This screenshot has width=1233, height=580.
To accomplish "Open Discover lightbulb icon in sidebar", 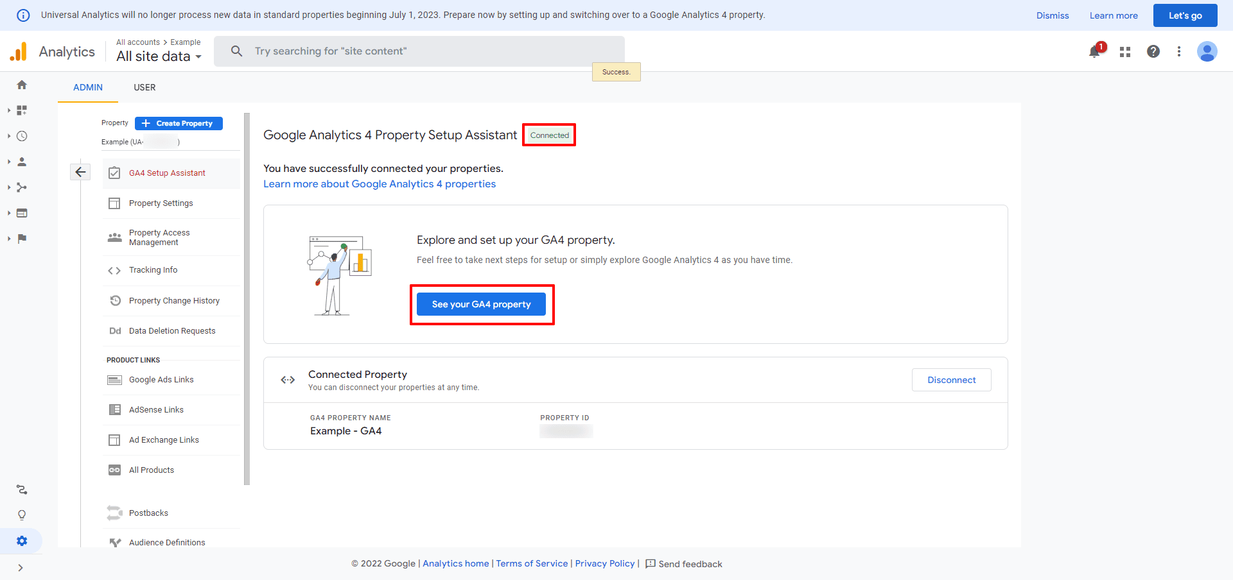I will tap(22, 515).
